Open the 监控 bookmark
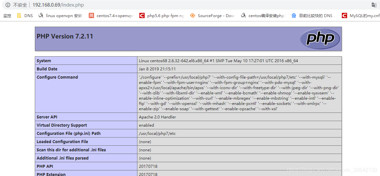Image resolution: width=380 pixels, height=176 pixels. [7, 16]
